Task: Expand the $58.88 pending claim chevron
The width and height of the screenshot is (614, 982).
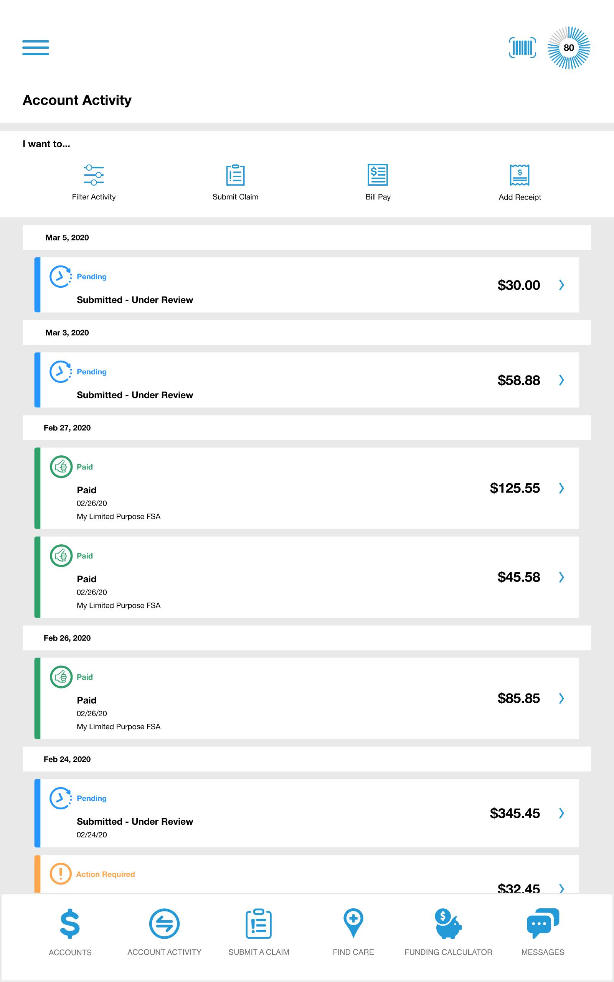Action: coord(561,380)
